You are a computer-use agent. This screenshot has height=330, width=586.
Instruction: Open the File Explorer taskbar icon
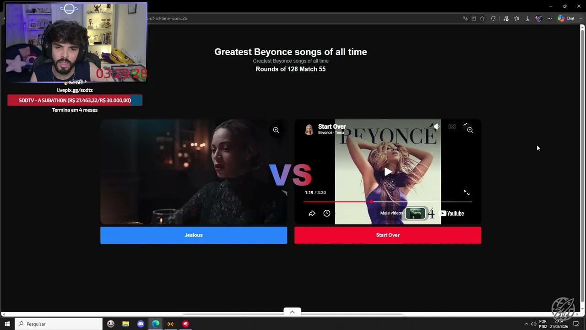(125, 324)
